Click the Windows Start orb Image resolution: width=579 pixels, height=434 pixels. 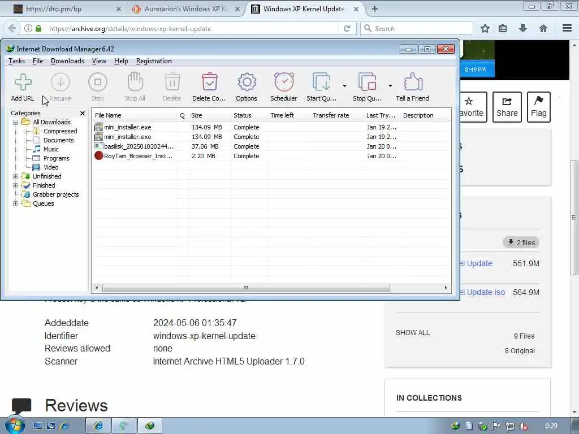(x=14, y=425)
